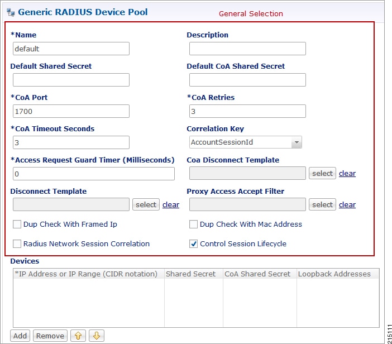Clear the Proxy Access Accept Filter
Screen dimensions: 392x344
coord(347,204)
